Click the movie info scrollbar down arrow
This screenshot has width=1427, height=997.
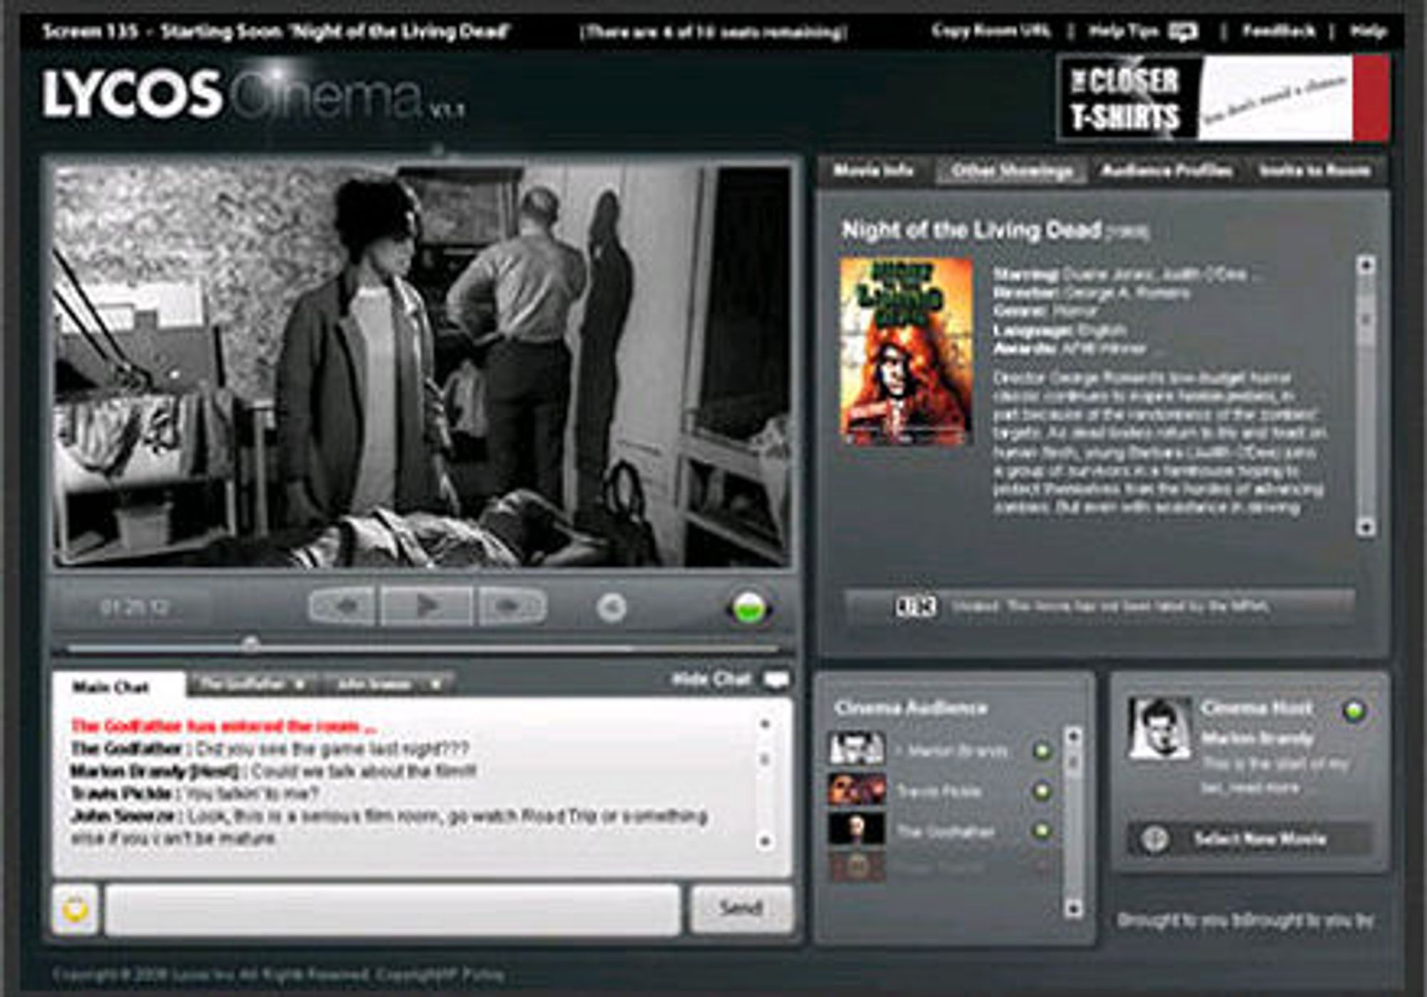click(x=1366, y=527)
